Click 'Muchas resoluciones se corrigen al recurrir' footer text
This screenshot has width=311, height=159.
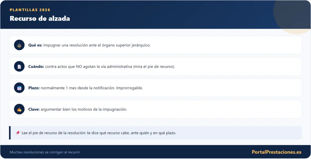pos(45,152)
